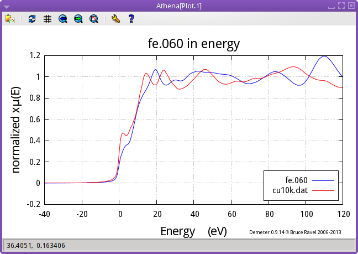The image size is (358, 254).
Task: Apply the next zoom settings
Action: click(x=78, y=19)
